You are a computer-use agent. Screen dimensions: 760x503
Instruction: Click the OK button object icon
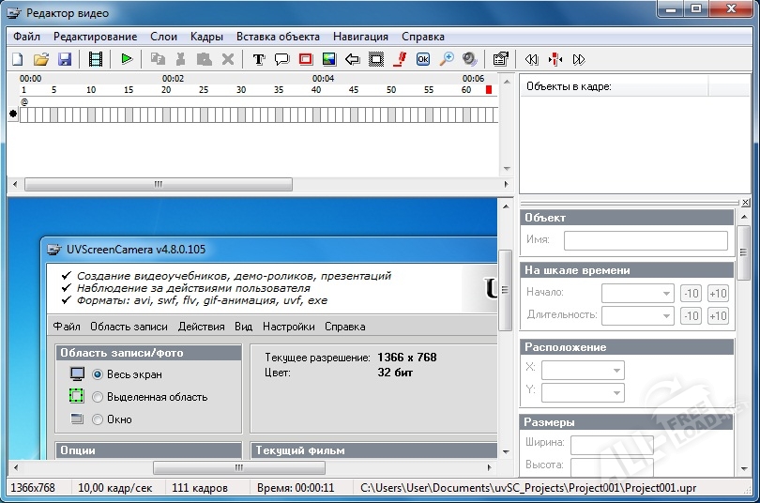coord(423,59)
